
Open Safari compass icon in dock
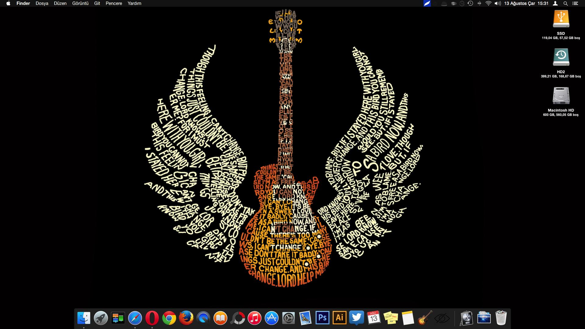tap(135, 318)
